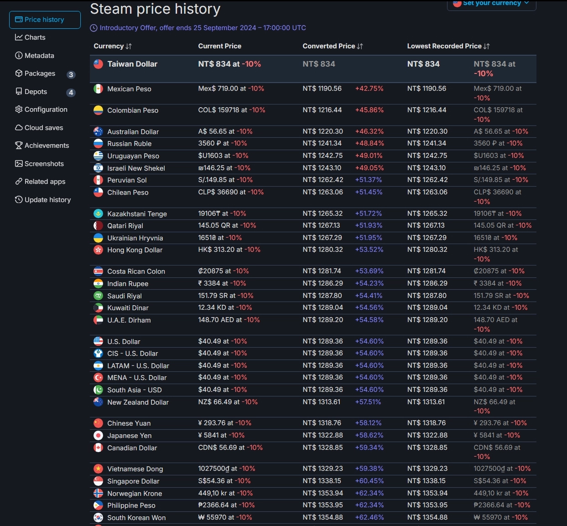The height and width of the screenshot is (526, 567).
Task: Open the Set your currency dropdown
Action: coord(491,4)
